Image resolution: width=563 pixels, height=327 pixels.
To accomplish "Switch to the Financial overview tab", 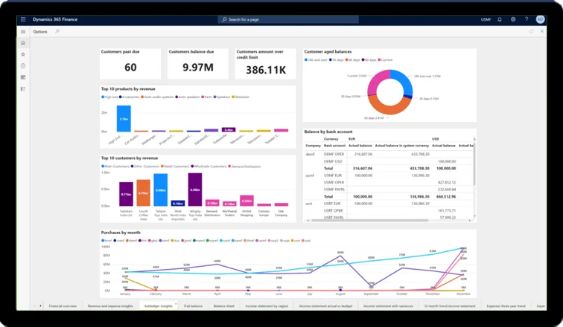I will (x=63, y=305).
